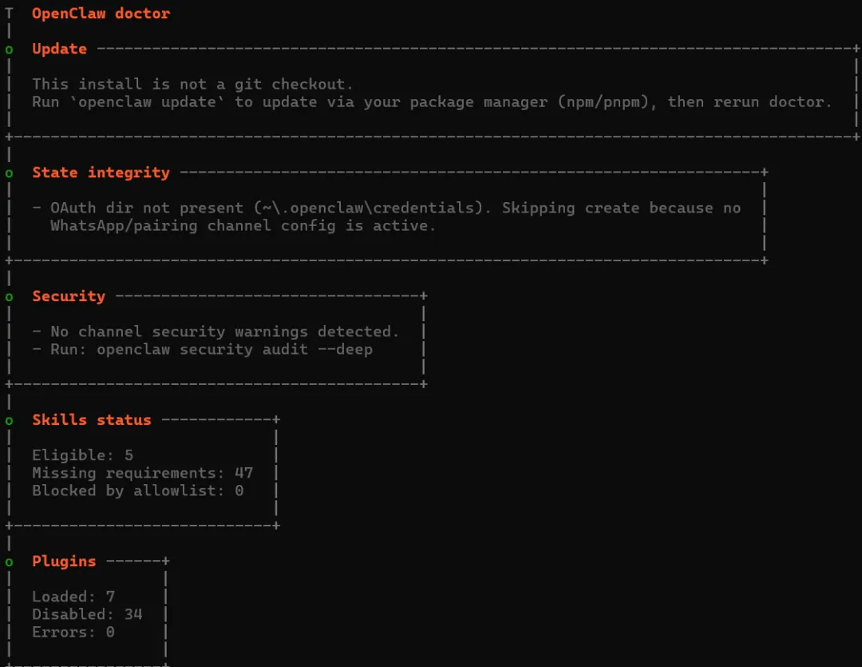Click the 'Missing requirements: 47' line
The width and height of the screenshot is (862, 667).
[142, 473]
